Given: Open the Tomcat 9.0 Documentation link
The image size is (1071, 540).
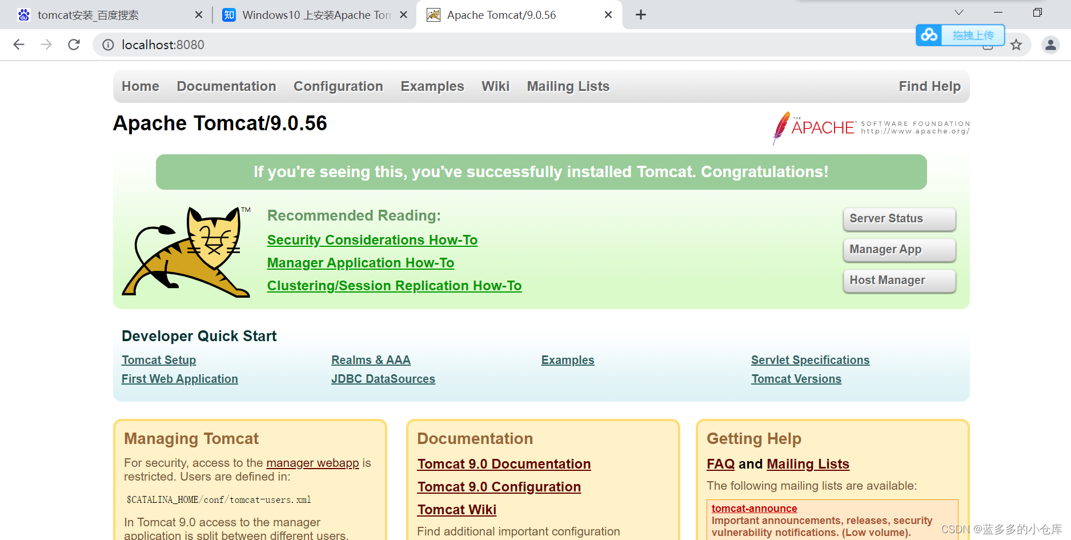Looking at the screenshot, I should (504, 464).
